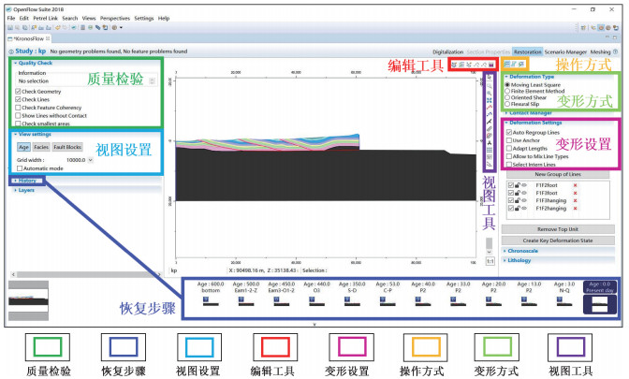This screenshot has height=379, width=629.
Task: Click New Group of Lines button
Action: (549, 174)
